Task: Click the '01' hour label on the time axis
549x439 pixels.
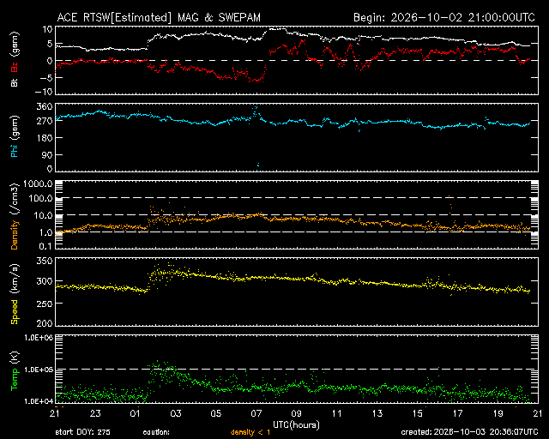Action: pos(136,414)
